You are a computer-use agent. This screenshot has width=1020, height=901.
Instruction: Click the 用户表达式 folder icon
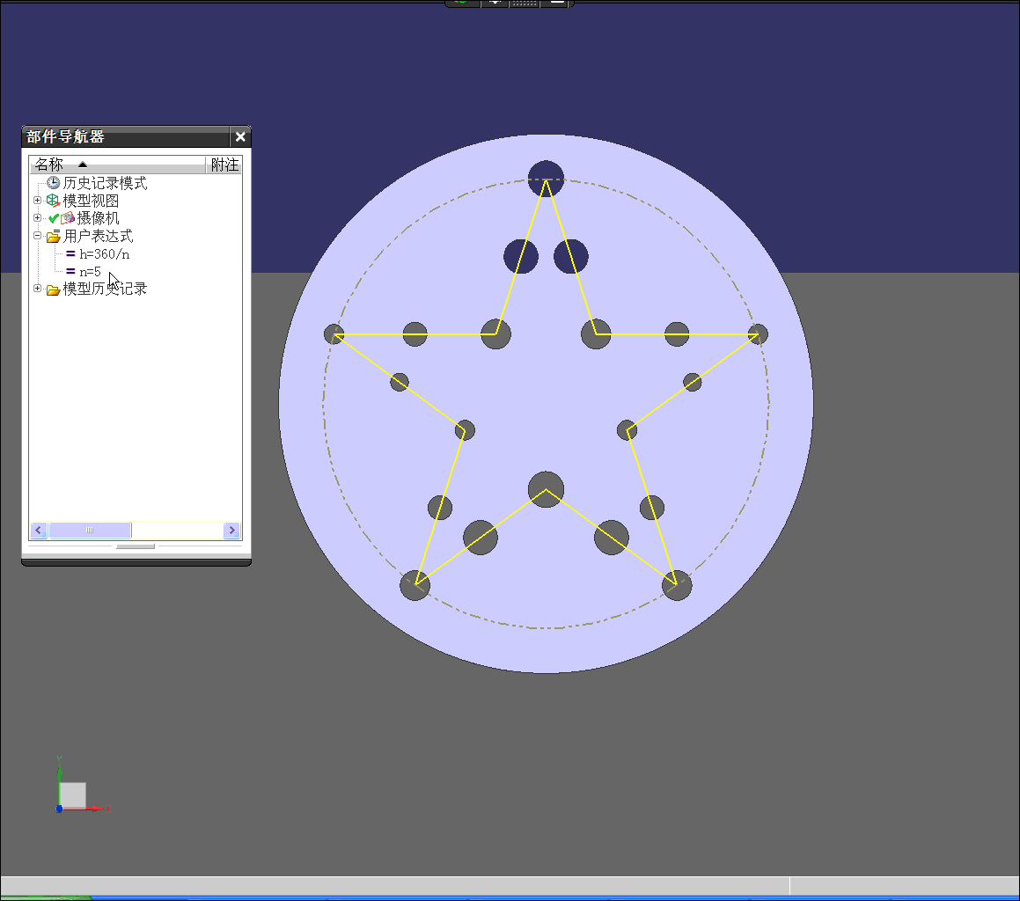click(54, 236)
